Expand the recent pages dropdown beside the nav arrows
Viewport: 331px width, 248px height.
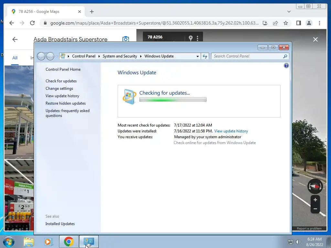click(57, 56)
